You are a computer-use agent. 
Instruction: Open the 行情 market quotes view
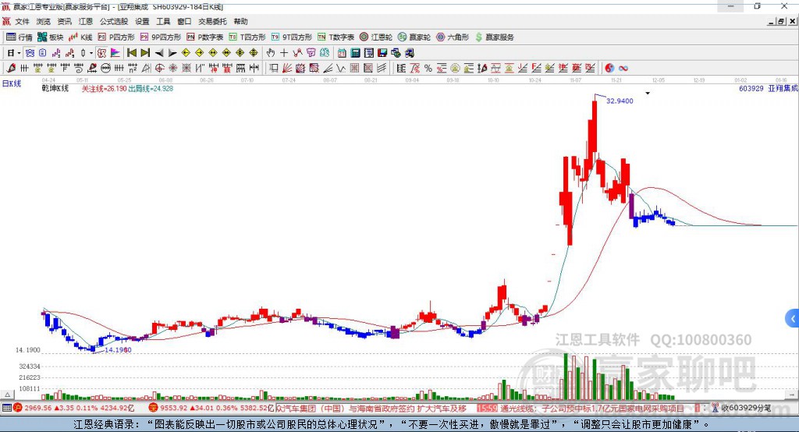tap(20, 37)
